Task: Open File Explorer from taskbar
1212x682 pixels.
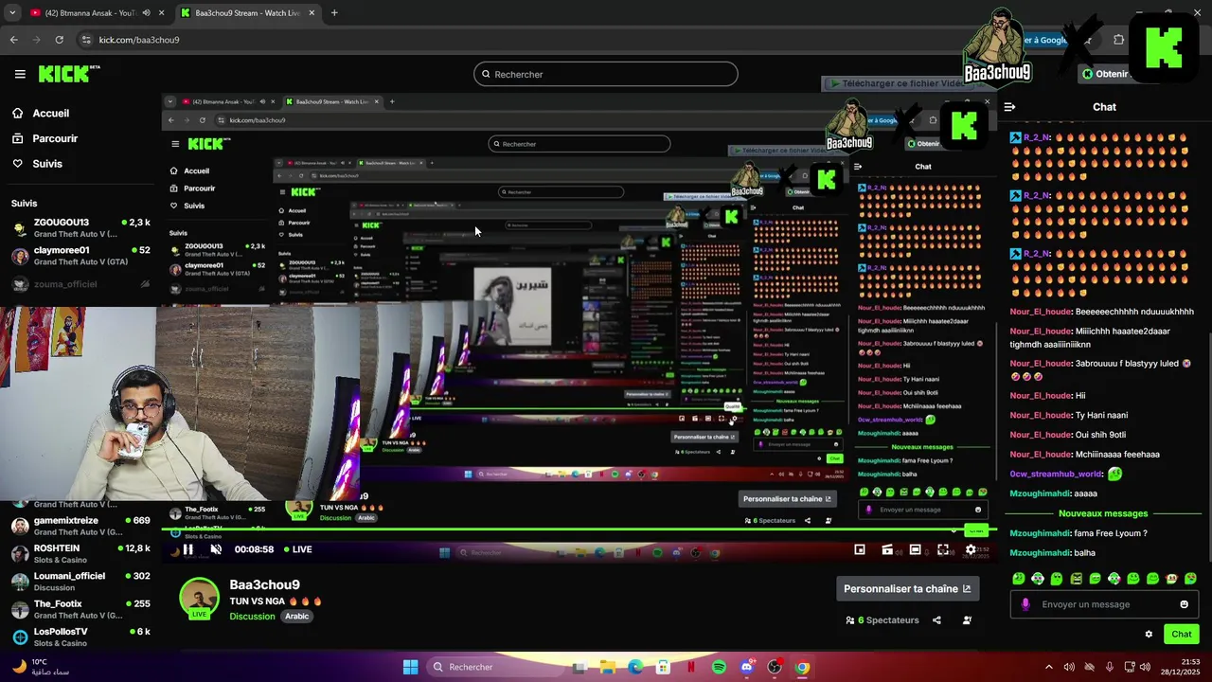Action: point(607,667)
